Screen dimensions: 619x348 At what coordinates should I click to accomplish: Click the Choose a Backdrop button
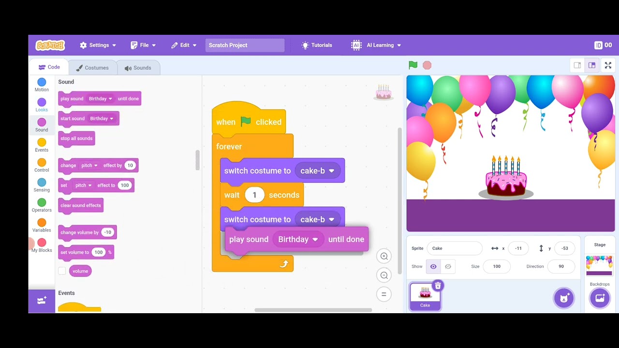(x=600, y=298)
